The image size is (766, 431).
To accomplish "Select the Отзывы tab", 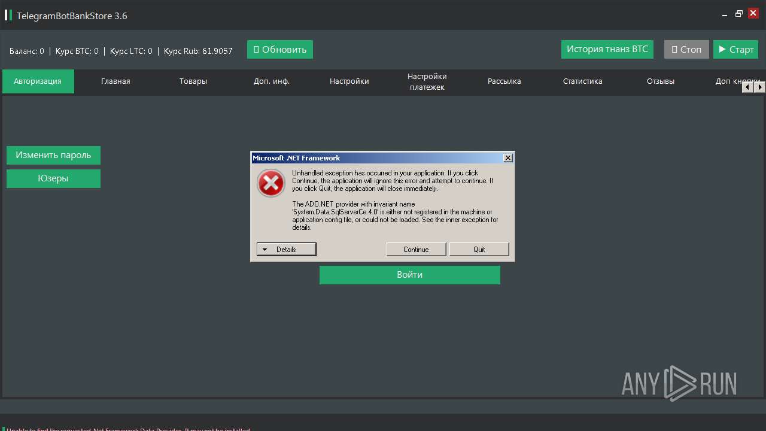I will click(x=661, y=81).
